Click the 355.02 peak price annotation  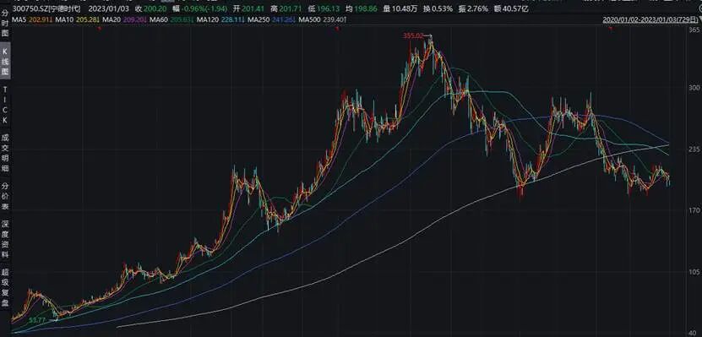(413, 36)
